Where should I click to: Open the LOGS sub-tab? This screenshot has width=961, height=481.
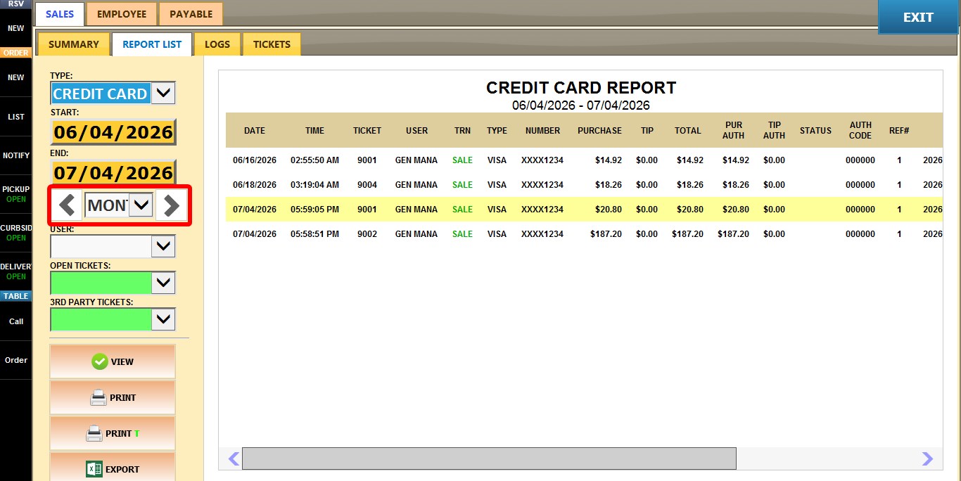(x=217, y=44)
